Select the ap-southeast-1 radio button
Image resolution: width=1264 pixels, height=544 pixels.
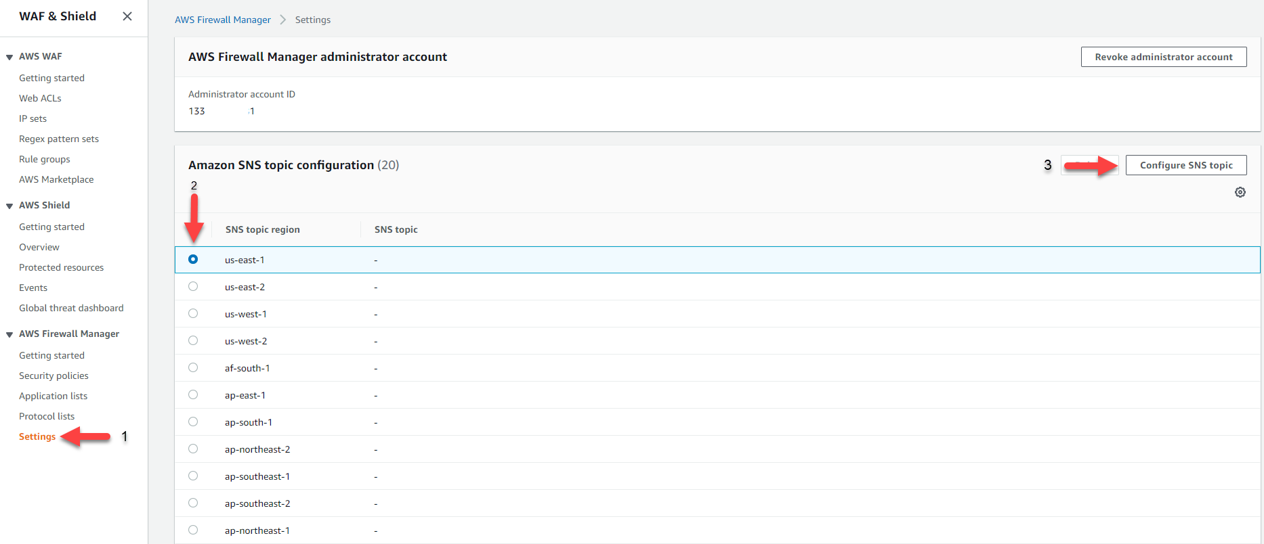tap(193, 476)
